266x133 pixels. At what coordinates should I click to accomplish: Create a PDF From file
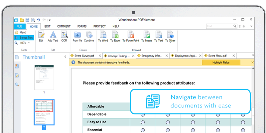coord(77,36)
